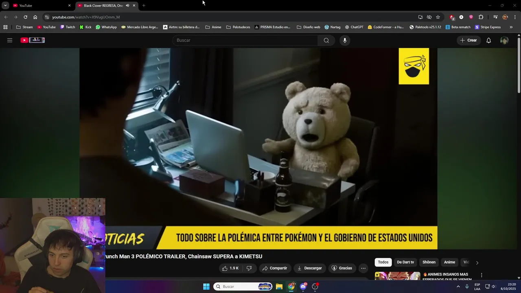Open the tab search dropdown

[x=5, y=6]
